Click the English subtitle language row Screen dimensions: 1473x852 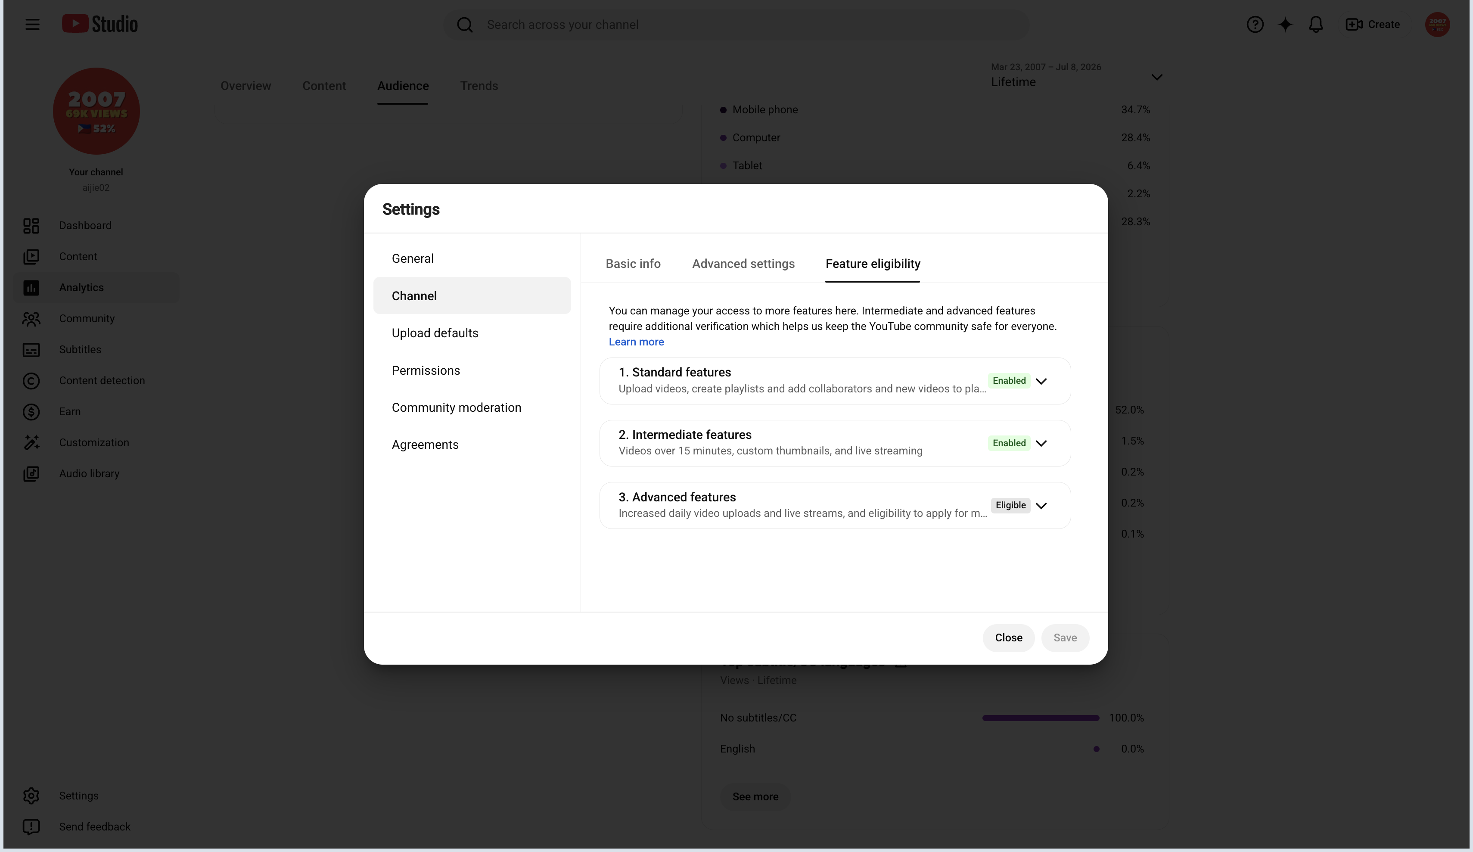tap(932, 749)
